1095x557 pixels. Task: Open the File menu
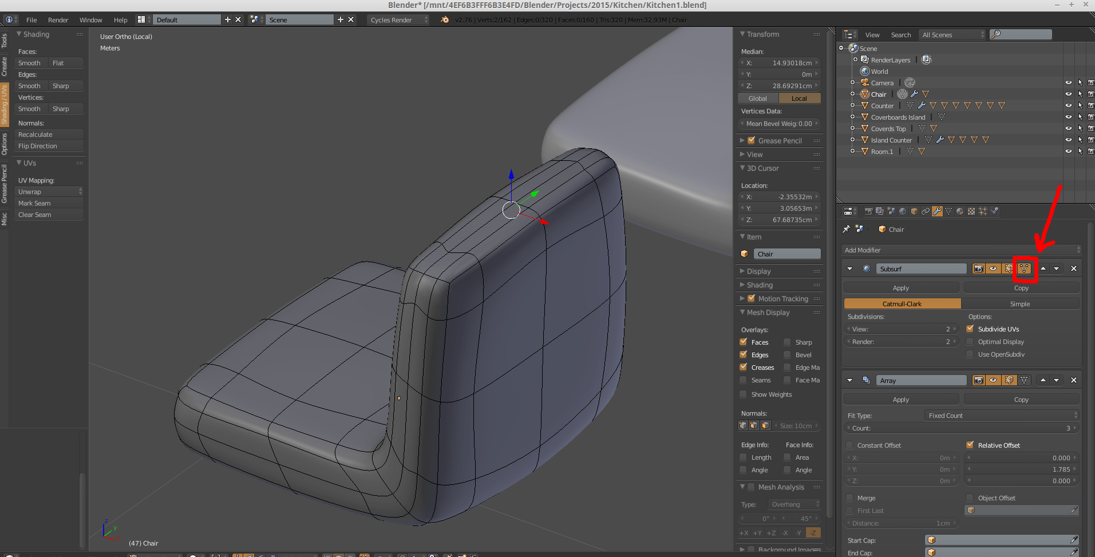tap(31, 19)
